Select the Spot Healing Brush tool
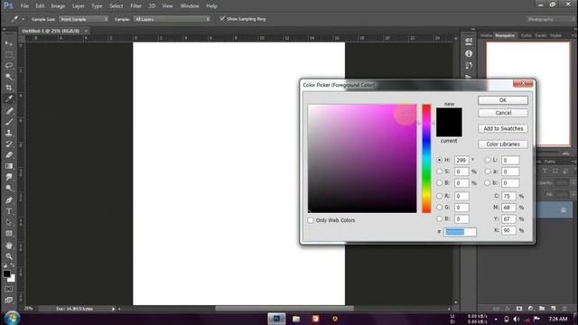Viewport: 578px width, 325px height. tap(9, 110)
